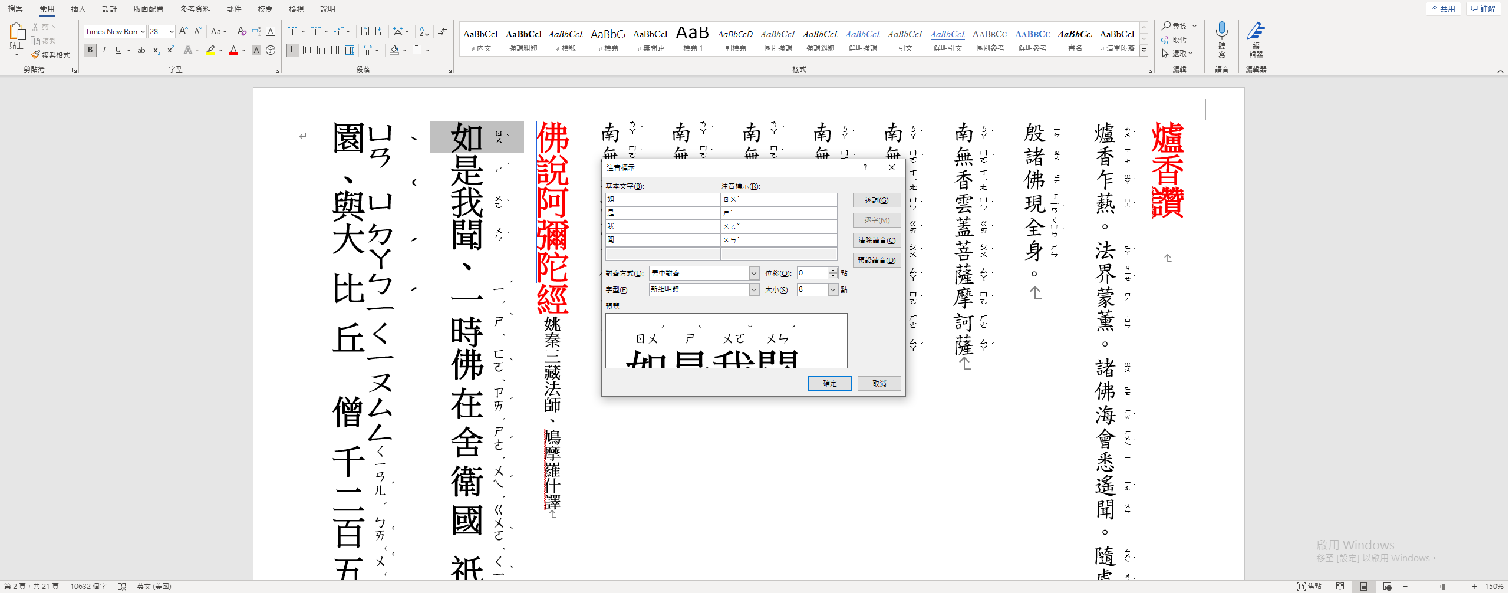1509x593 pixels.
Task: Sort text with the A-Z sort icon
Action: tap(424, 31)
